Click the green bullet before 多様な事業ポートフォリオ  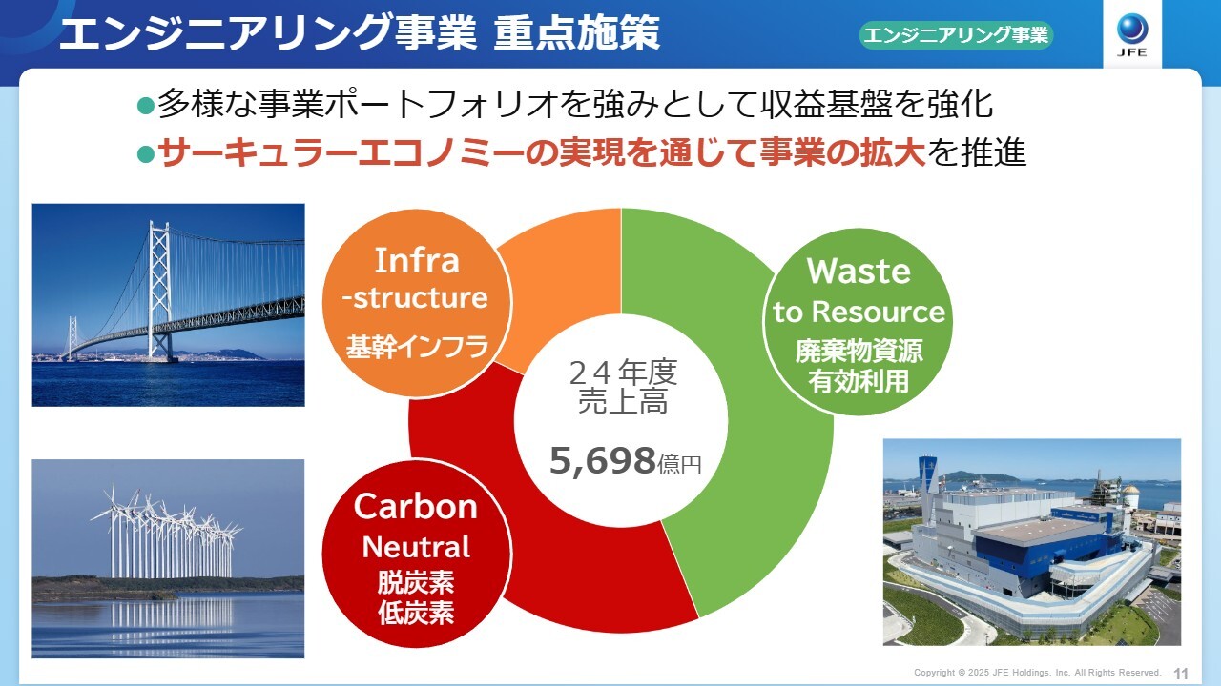145,105
